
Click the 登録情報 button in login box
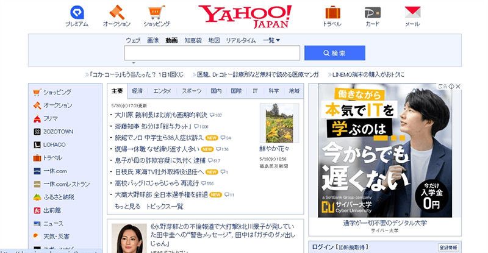coord(448,248)
